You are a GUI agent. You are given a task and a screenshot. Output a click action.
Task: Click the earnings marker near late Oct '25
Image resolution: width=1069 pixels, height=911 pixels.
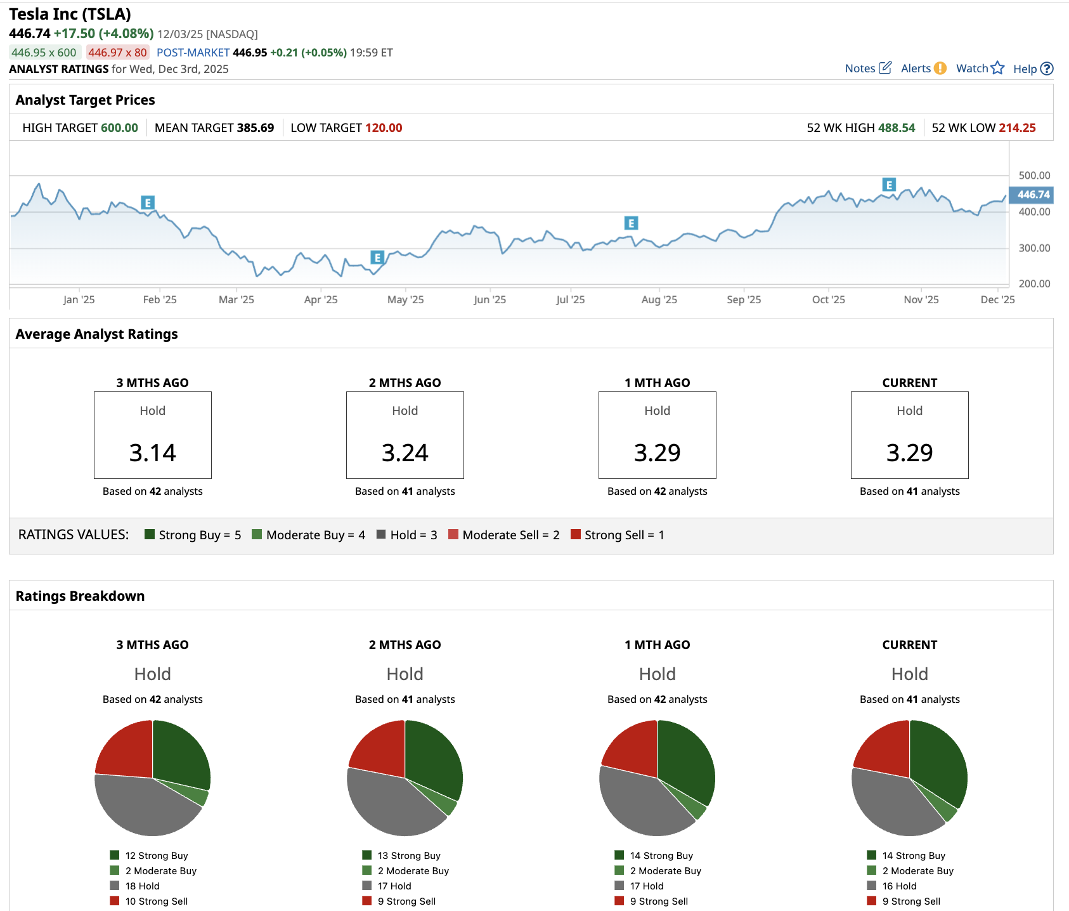tap(889, 185)
